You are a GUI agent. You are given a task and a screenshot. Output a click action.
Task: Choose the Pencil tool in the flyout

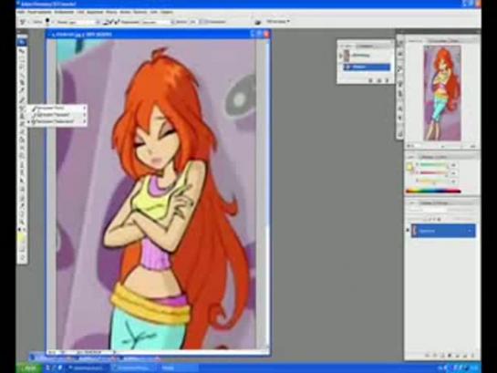click(x=54, y=115)
